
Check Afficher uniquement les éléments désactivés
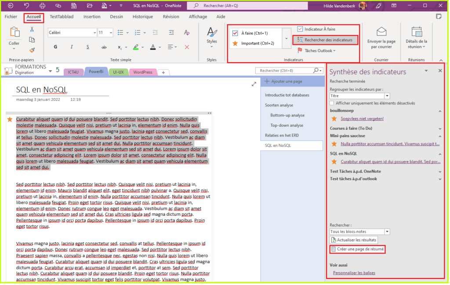tap(333, 103)
